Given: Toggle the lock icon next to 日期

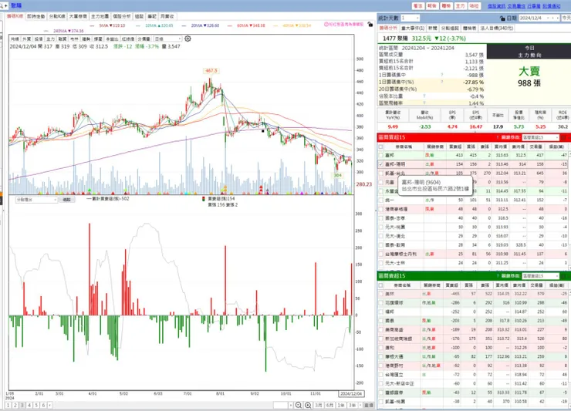Looking at the screenshot, I should 502,19.
